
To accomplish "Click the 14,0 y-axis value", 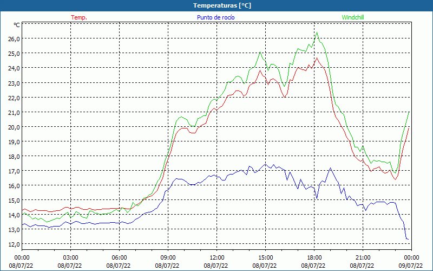I will [14, 215].
